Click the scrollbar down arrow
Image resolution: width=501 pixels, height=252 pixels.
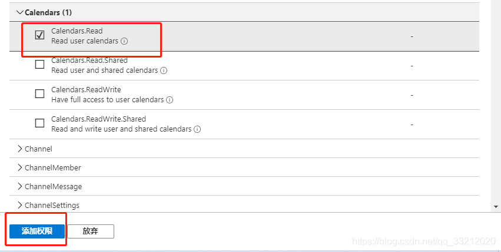click(496, 207)
